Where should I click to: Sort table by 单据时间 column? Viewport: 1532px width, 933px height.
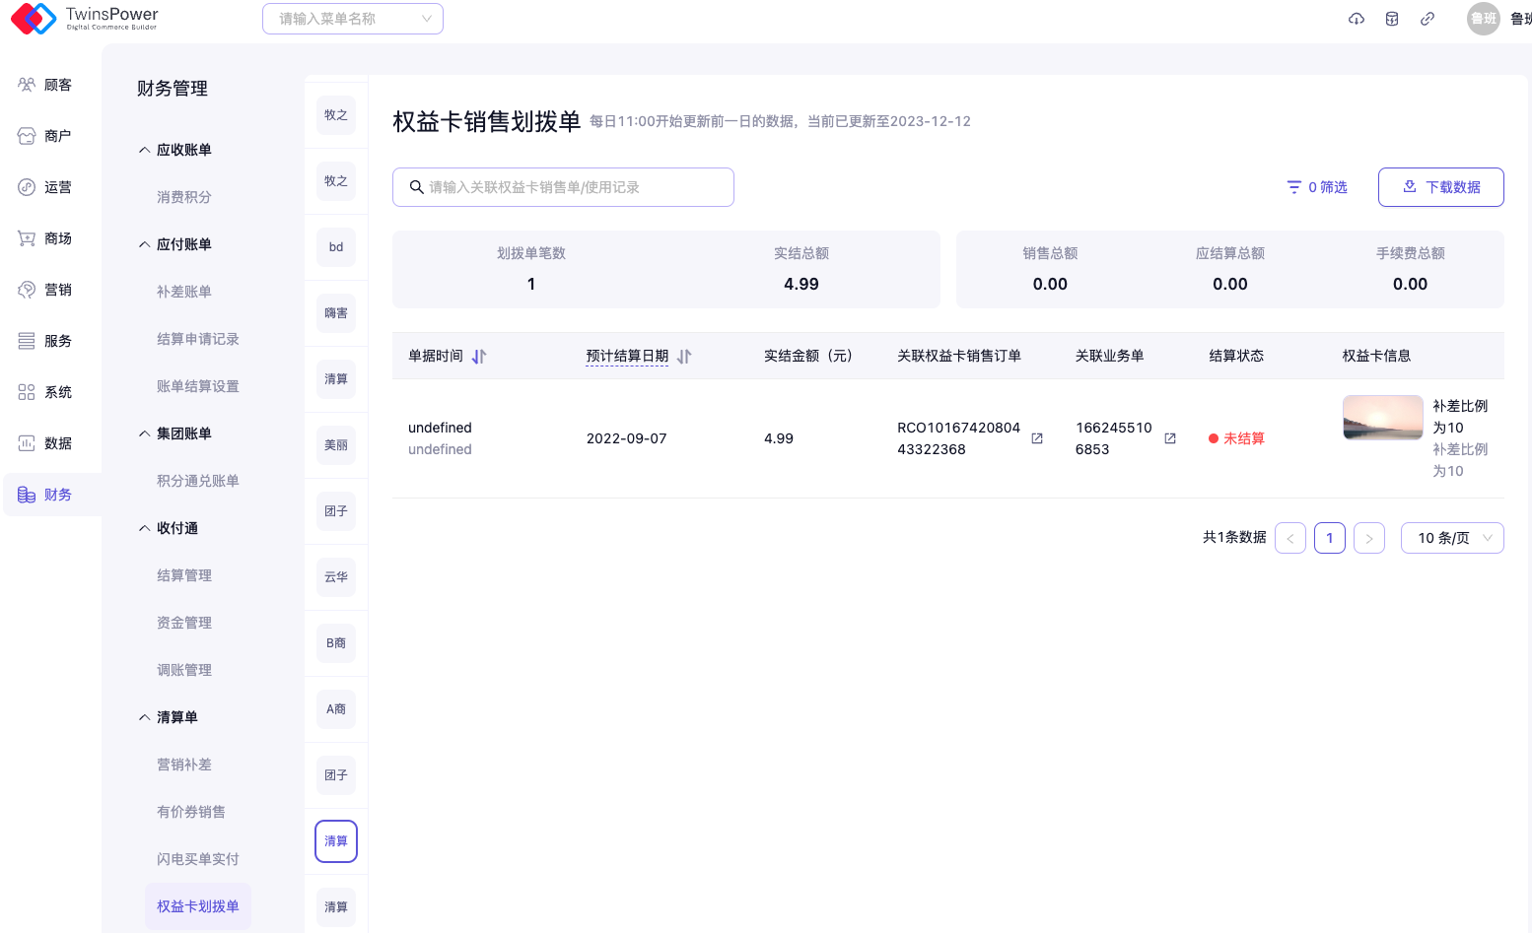pos(479,357)
